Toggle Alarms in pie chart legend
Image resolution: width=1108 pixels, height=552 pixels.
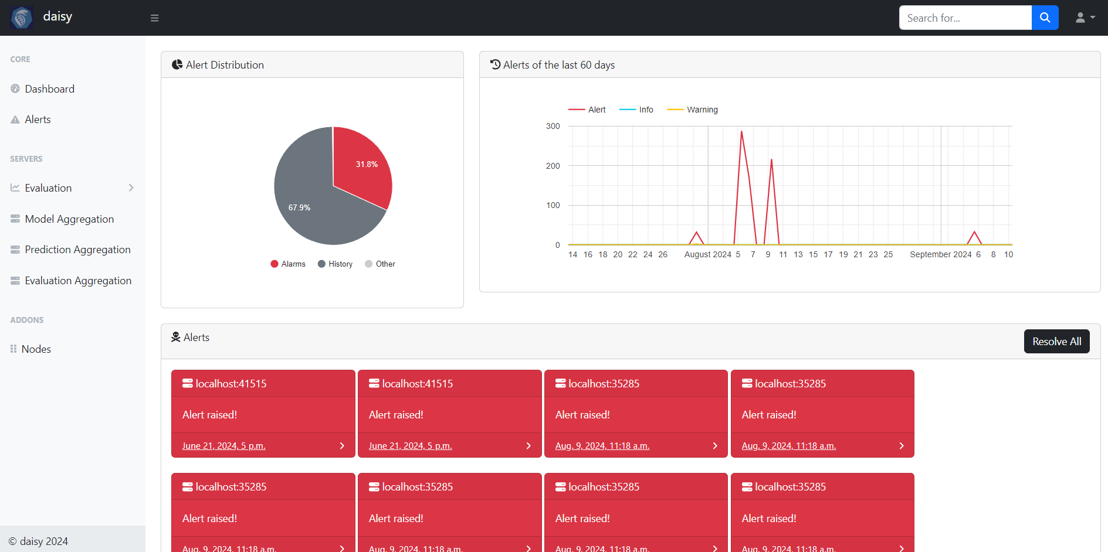pos(288,264)
